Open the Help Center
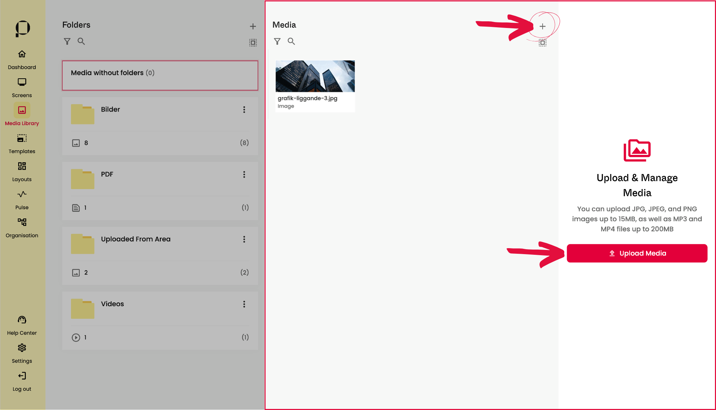This screenshot has height=410, width=716. point(22,325)
